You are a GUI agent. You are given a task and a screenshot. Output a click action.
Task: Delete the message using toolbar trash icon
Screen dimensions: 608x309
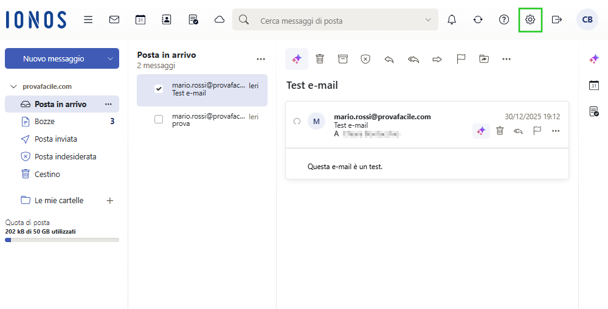pyautogui.click(x=320, y=59)
